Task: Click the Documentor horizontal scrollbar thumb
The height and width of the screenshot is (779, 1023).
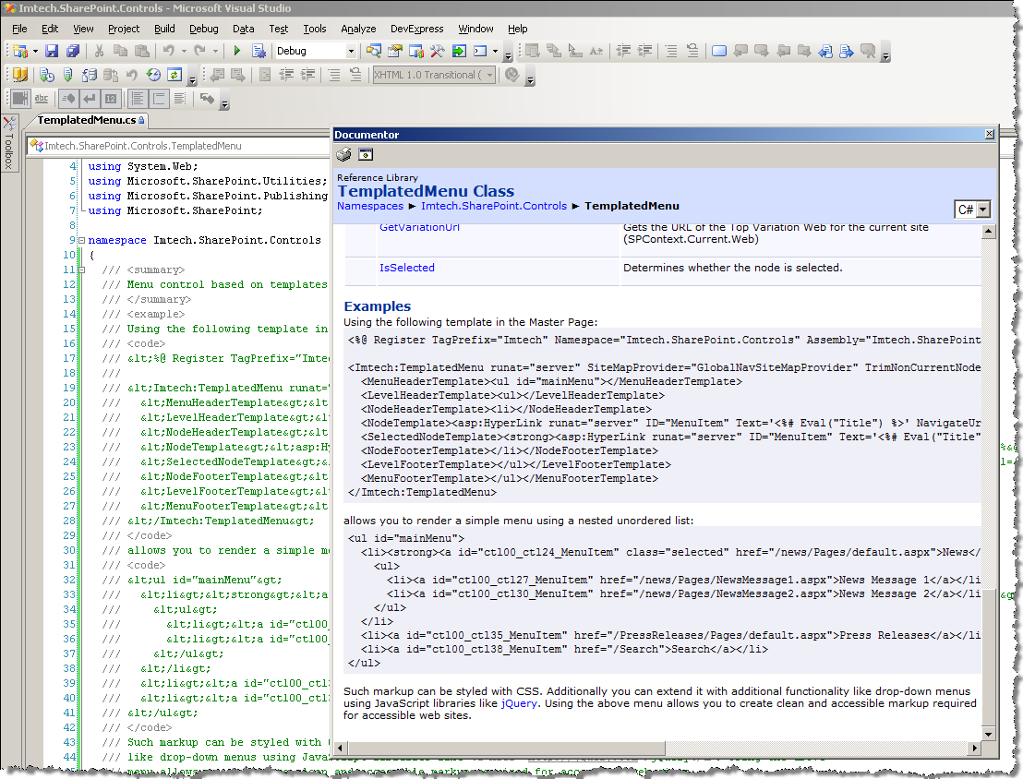Action: tap(505, 748)
